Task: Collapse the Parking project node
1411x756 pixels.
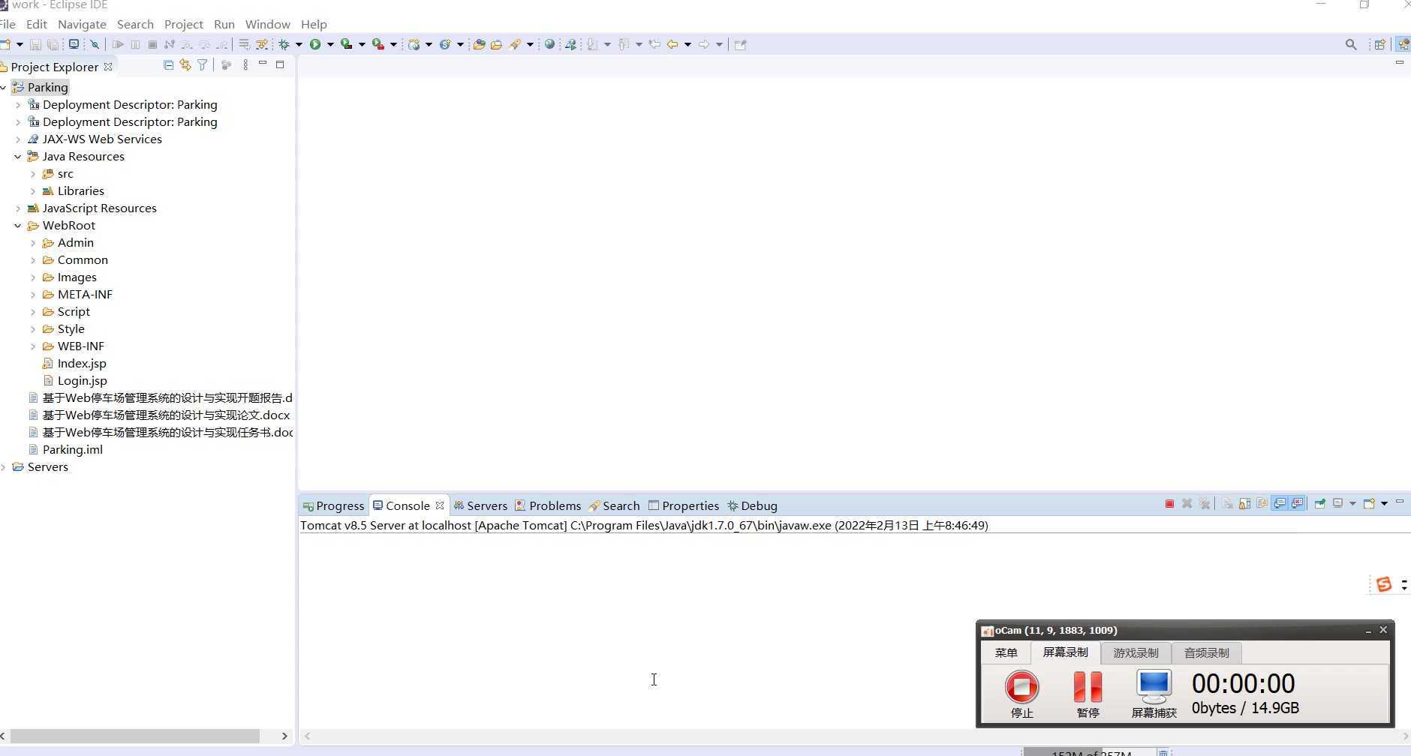Action: click(4, 88)
